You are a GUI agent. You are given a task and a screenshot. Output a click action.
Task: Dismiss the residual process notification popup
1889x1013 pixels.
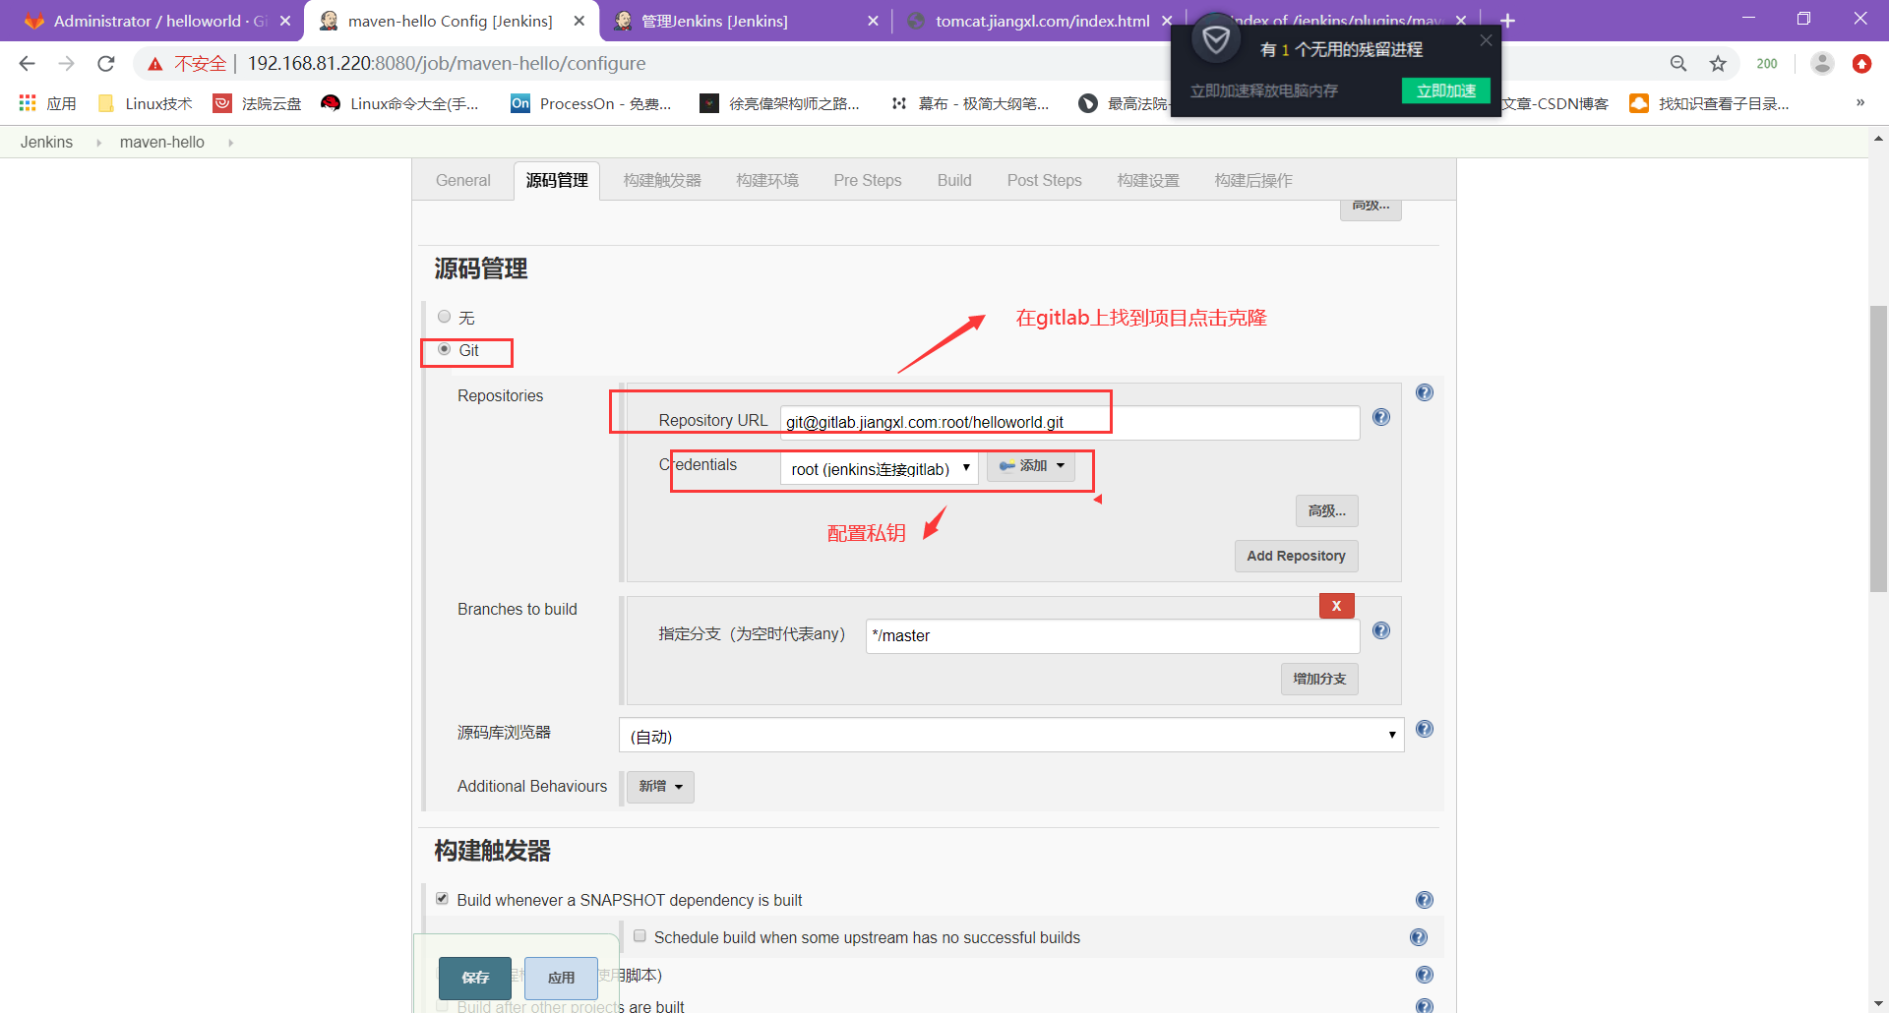pos(1486,40)
